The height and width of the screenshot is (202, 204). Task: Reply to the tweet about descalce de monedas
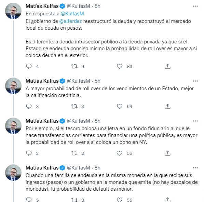(29, 200)
